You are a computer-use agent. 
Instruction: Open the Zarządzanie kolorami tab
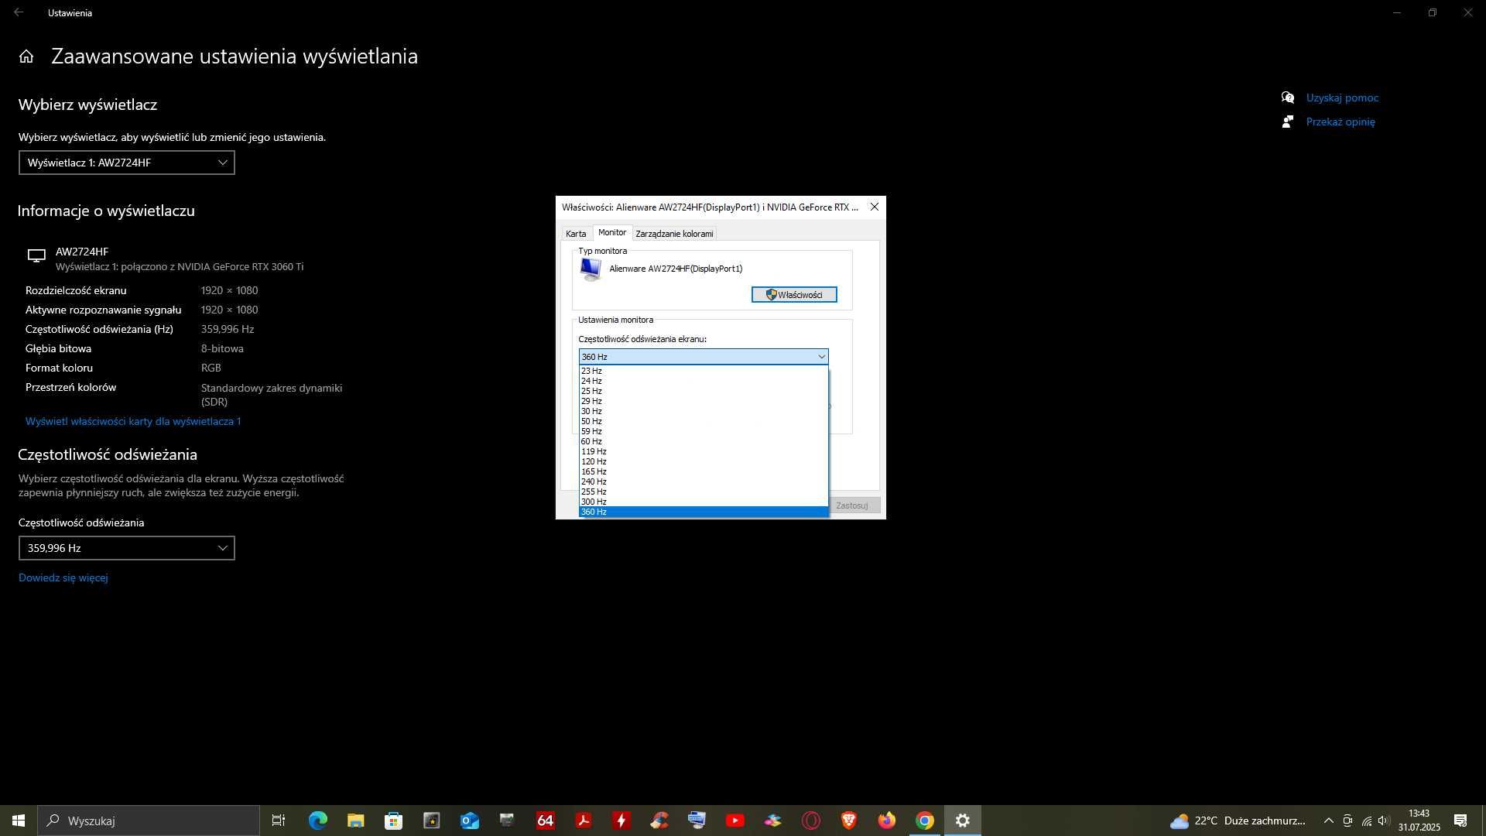coord(674,234)
